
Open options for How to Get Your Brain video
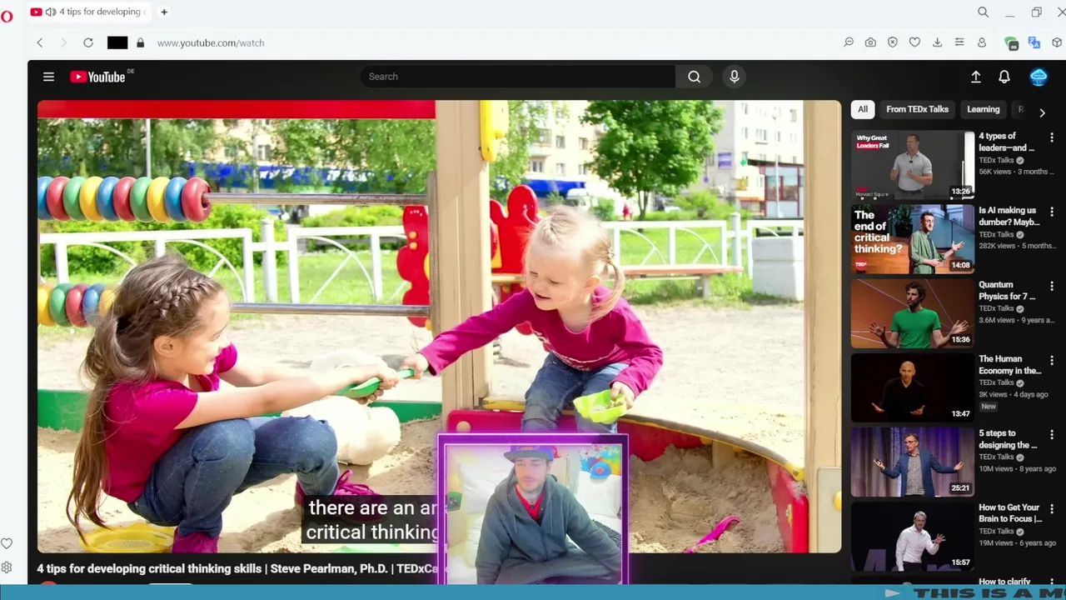[1051, 508]
